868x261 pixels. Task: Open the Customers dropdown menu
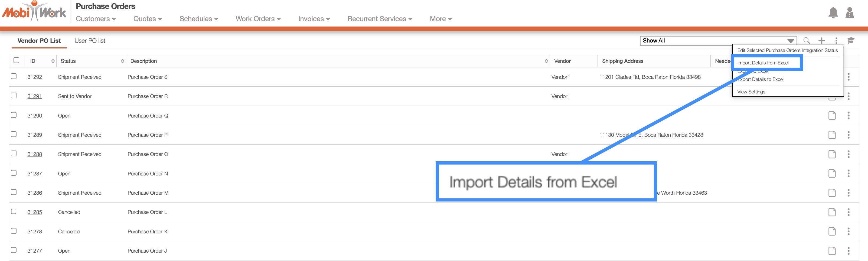click(x=96, y=19)
